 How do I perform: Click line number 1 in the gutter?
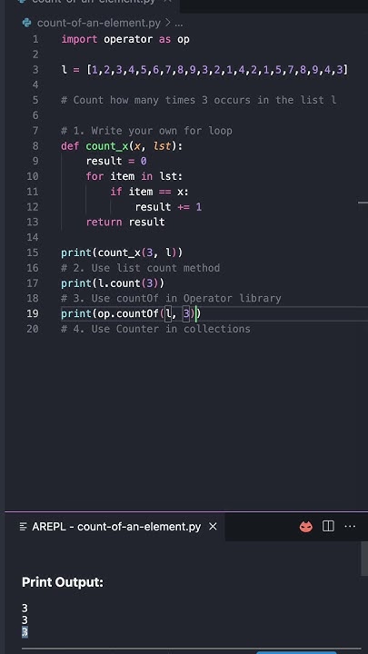pos(35,39)
